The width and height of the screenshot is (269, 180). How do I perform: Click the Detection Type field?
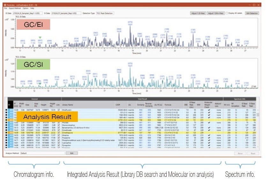[x=105, y=13]
